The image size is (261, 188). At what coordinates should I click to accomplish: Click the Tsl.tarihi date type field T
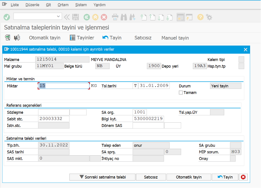(135, 86)
